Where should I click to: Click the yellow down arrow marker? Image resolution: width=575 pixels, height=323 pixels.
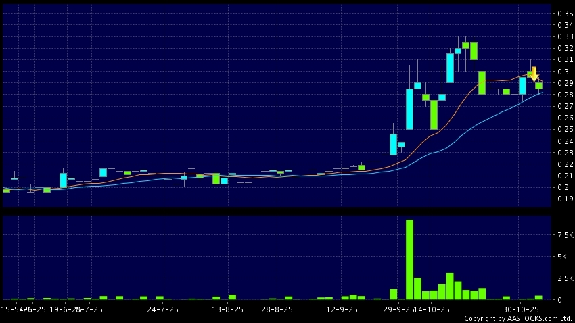click(534, 74)
